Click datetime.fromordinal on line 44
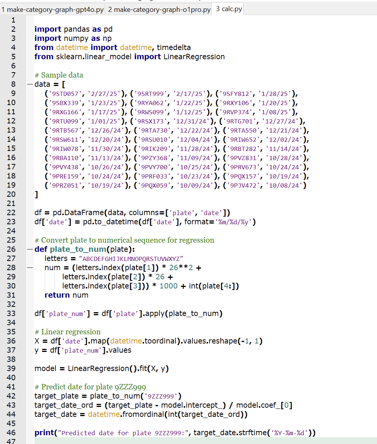The height and width of the screenshot is (444, 377). 126,414
